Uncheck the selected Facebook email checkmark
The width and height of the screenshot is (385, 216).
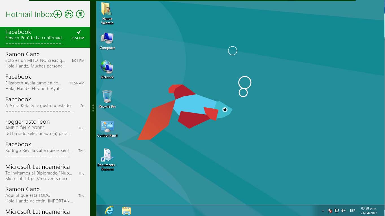click(x=79, y=32)
